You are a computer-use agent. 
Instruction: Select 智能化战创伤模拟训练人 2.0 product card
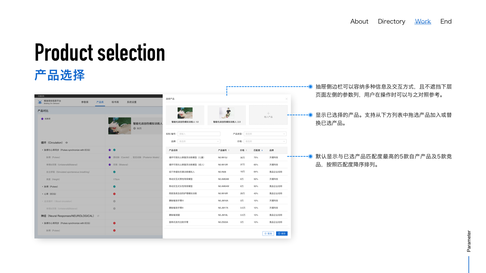pyautogui.click(x=227, y=115)
